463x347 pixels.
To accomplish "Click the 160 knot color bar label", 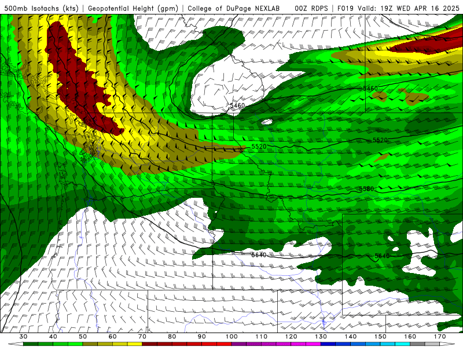I will tap(410, 337).
